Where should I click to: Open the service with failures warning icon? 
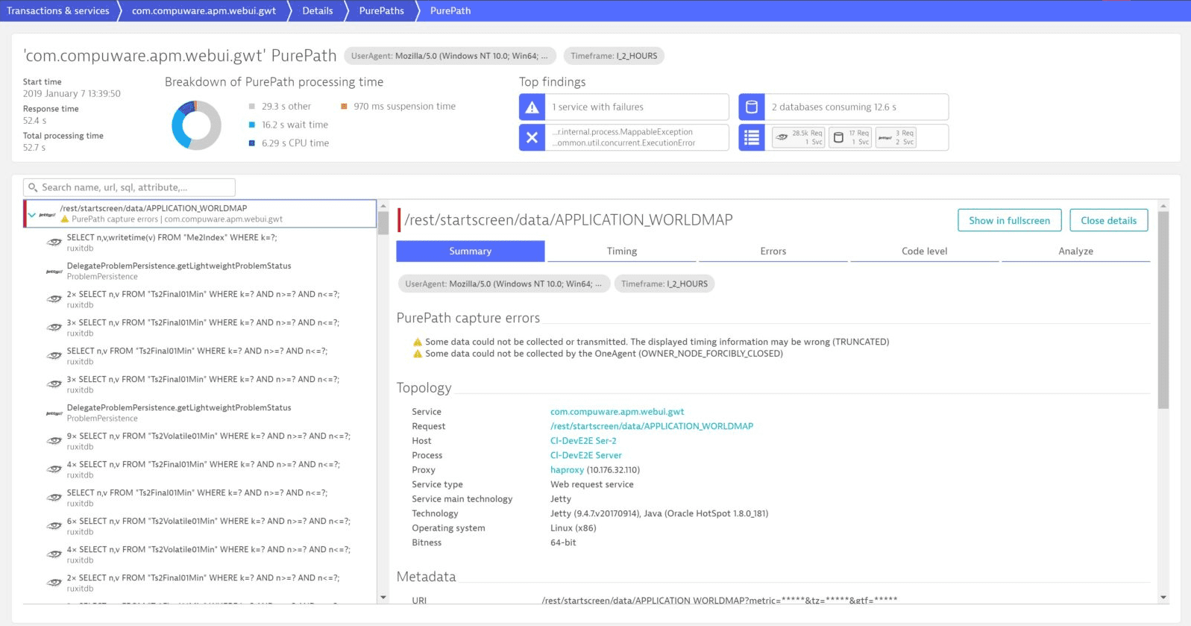click(532, 107)
